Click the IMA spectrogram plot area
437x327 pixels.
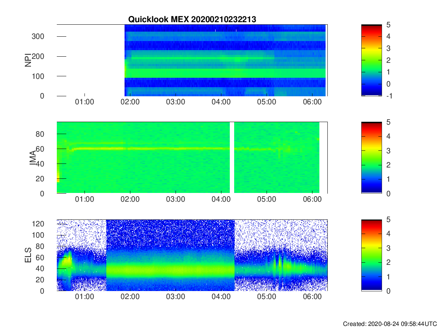click(x=192, y=158)
